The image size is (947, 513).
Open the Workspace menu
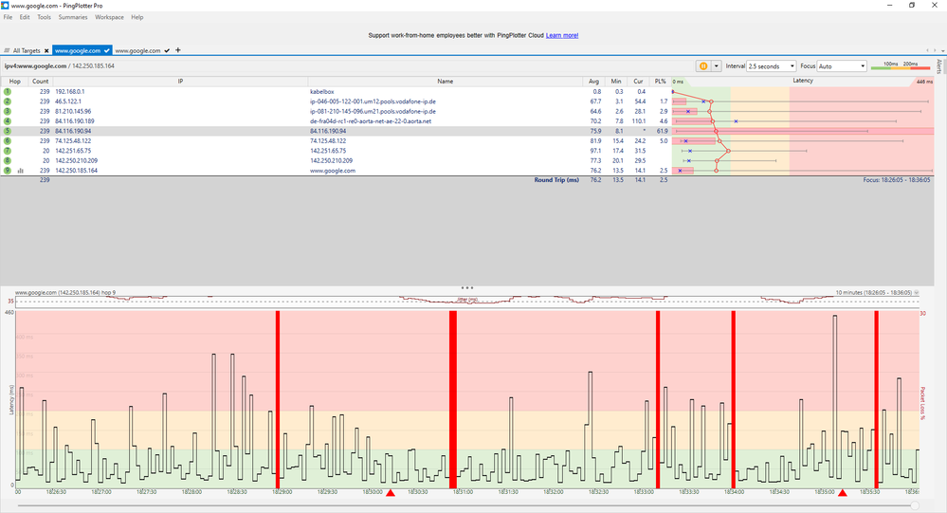click(109, 17)
